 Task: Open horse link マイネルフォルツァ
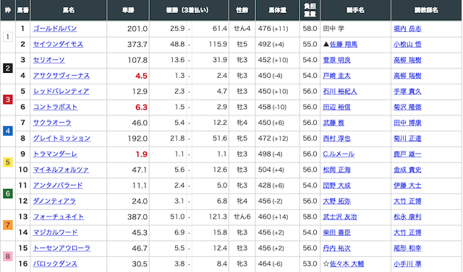[61, 170]
